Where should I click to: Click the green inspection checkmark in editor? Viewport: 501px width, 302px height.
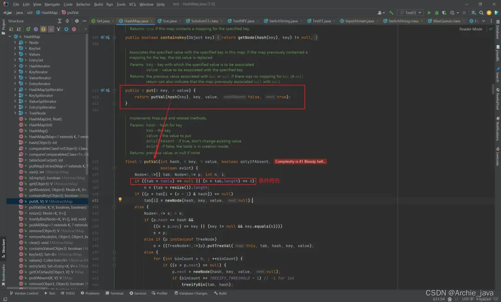click(x=491, y=29)
